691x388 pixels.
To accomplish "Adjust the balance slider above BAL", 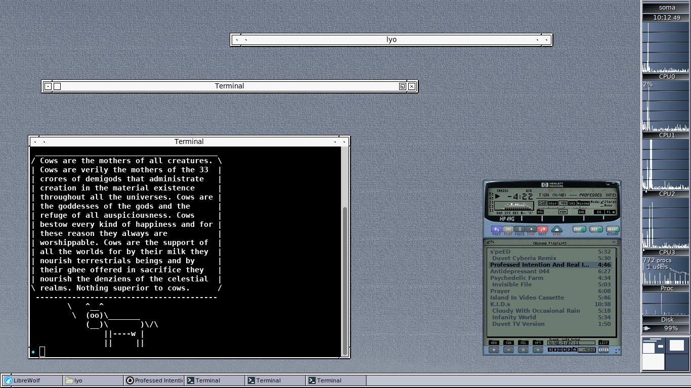I will [x=580, y=208].
